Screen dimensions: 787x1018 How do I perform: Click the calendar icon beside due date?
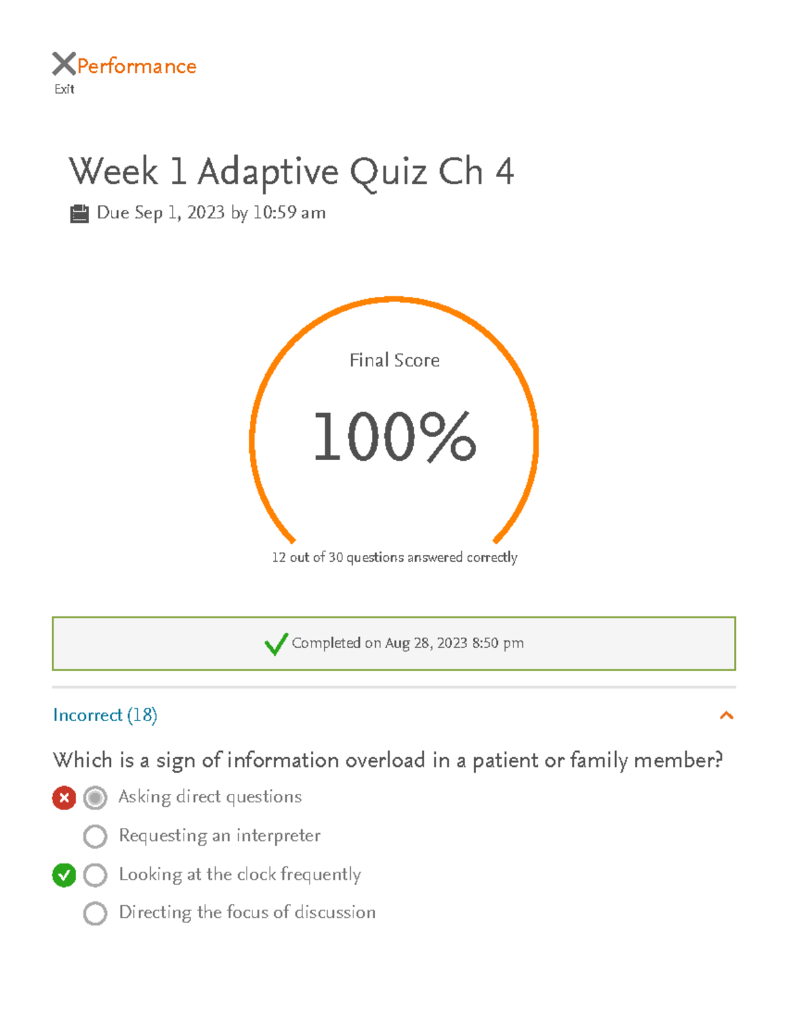point(79,214)
